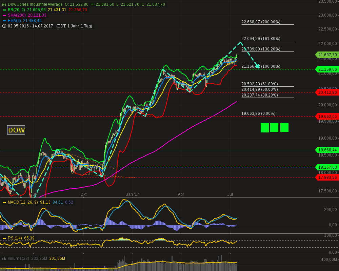This screenshot has width=339, height=271.
Task: Click the MACD signal value 84,61
Action: [x=58, y=202]
